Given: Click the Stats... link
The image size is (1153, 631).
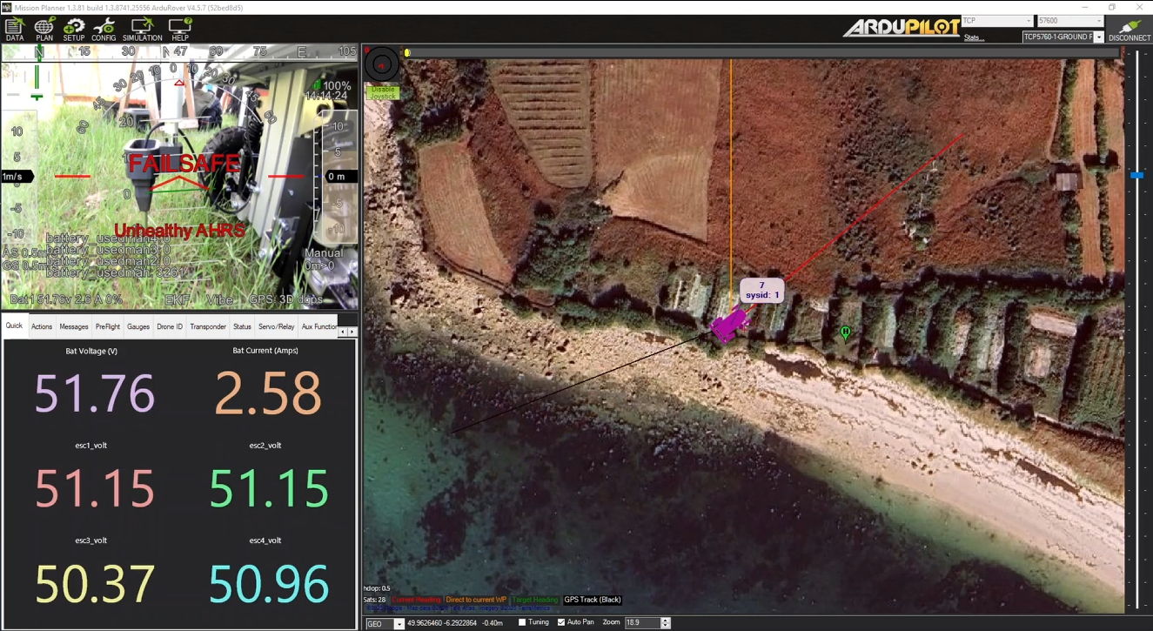Looking at the screenshot, I should tap(973, 37).
